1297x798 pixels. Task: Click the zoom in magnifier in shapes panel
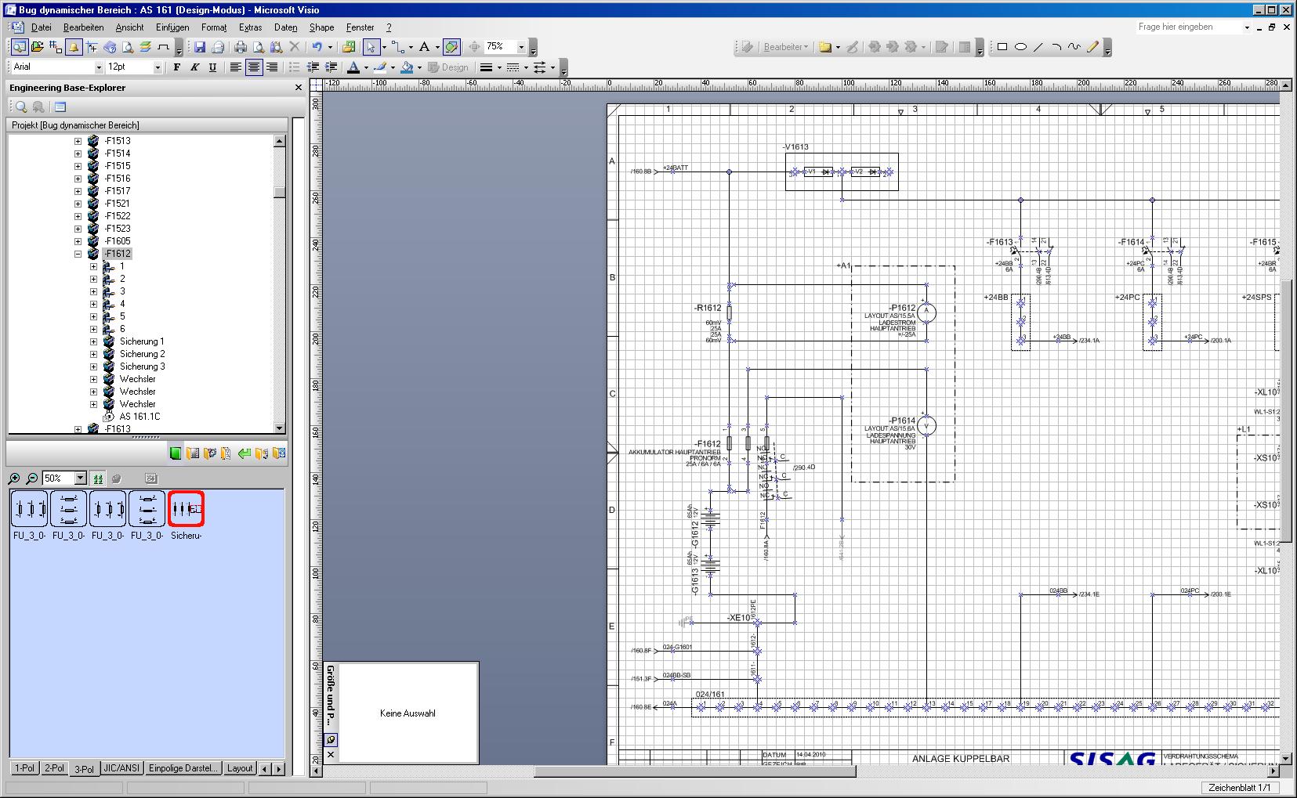click(14, 478)
